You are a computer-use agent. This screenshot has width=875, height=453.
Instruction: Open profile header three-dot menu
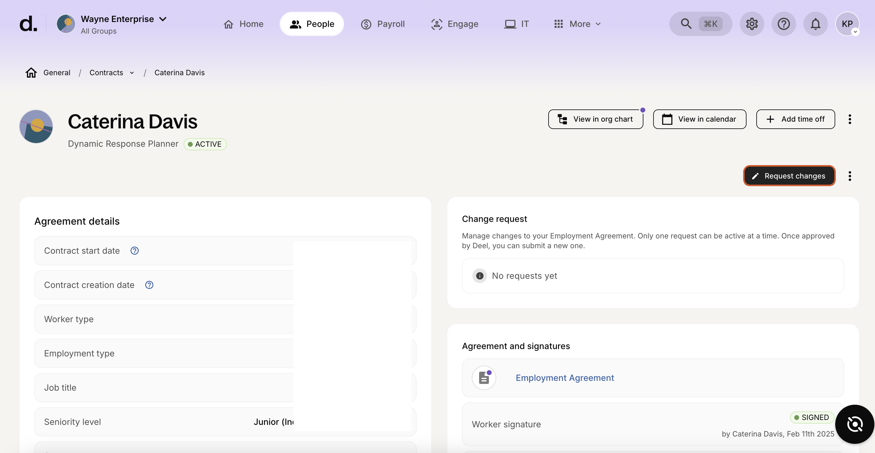click(x=850, y=119)
